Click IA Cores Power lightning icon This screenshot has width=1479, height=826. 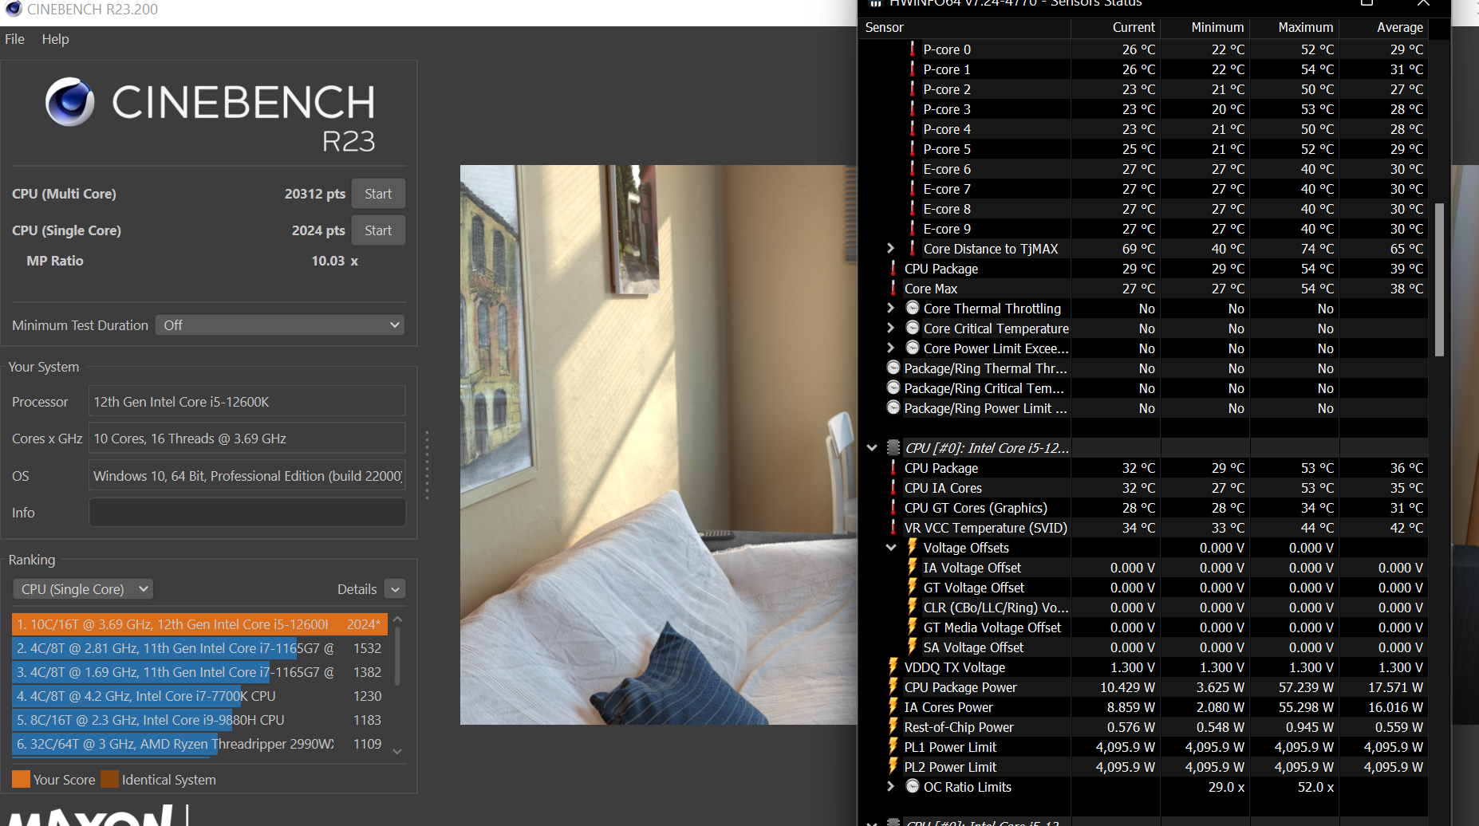tap(893, 706)
